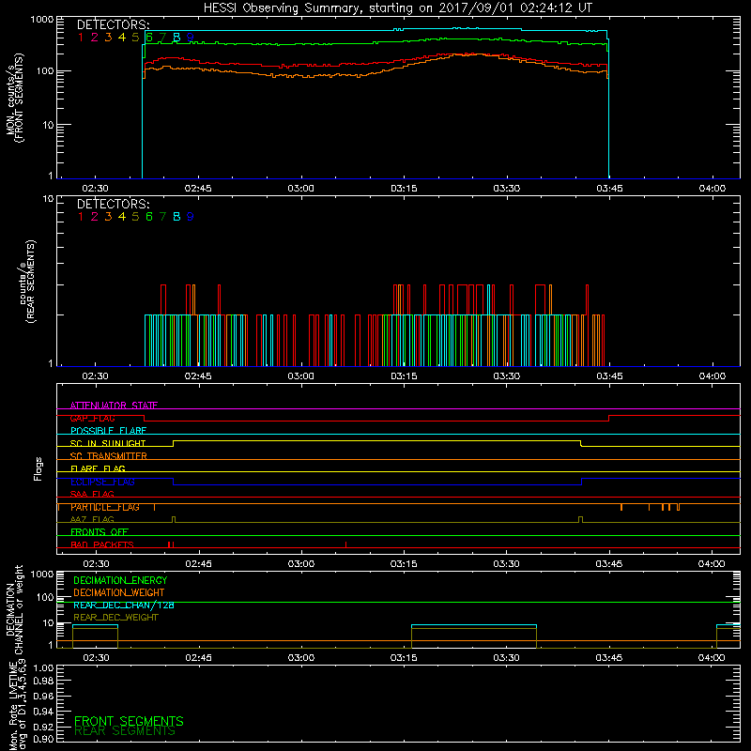The image size is (751, 751).
Task: Click the Mon. Rate LIVETIME axis title
Action: pos(18,707)
